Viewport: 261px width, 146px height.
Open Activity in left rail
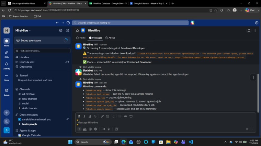pyautogui.click(x=6, y=65)
